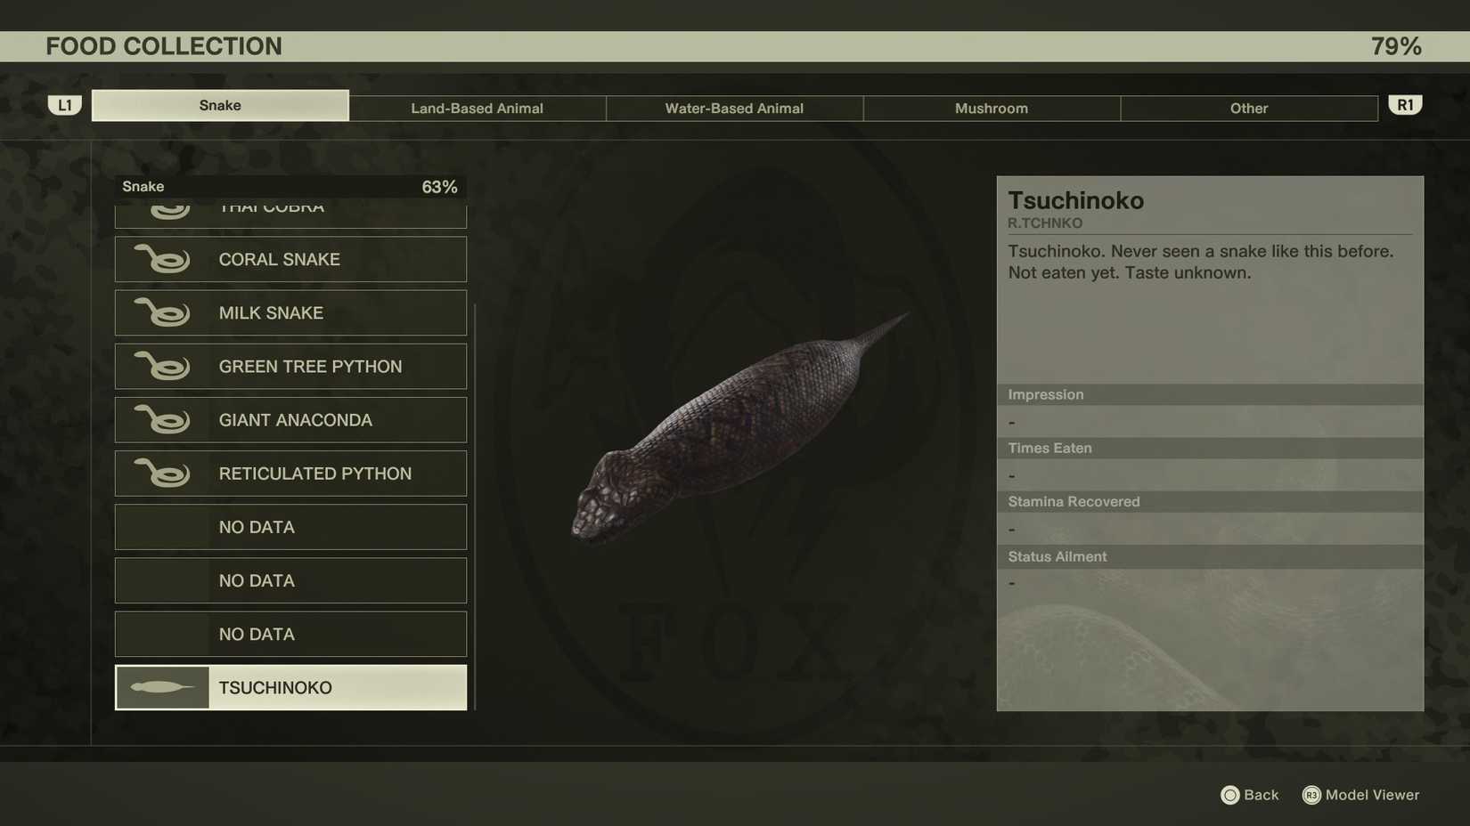Viewport: 1470px width, 826px height.
Task: Switch to the Water-Based Animal tab
Action: 733,108
